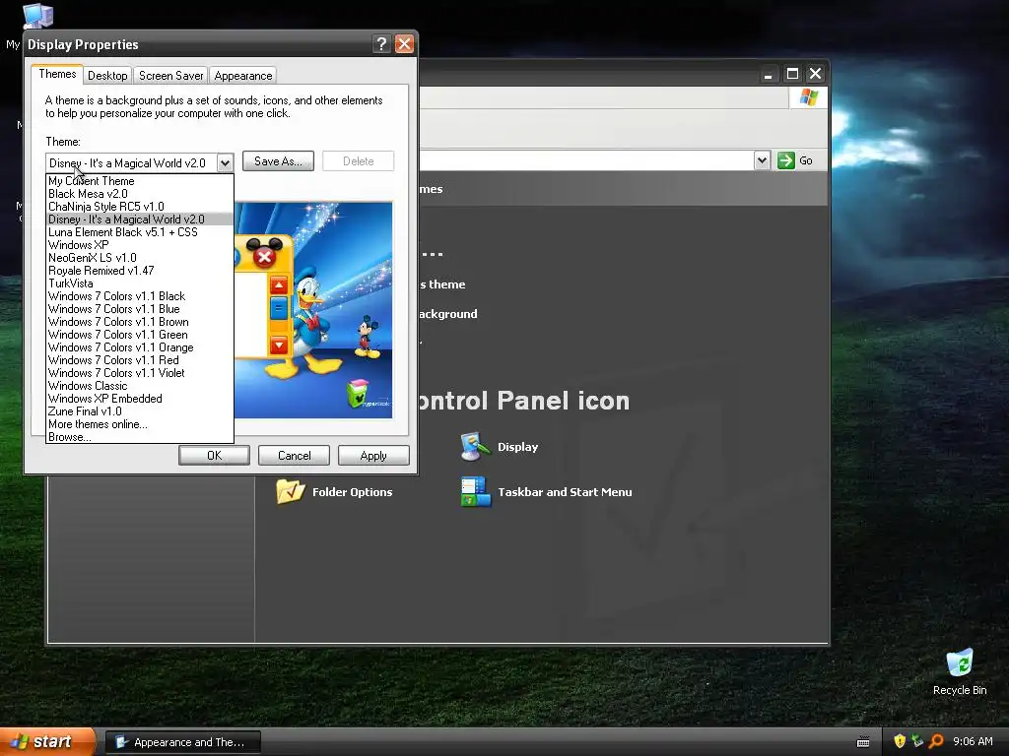Click the clock showing 9:06 AM
1009x756 pixels.
(973, 741)
